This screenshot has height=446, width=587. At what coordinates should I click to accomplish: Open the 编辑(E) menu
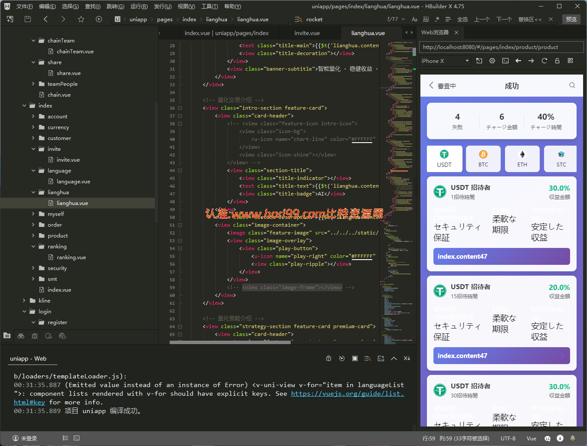point(47,7)
